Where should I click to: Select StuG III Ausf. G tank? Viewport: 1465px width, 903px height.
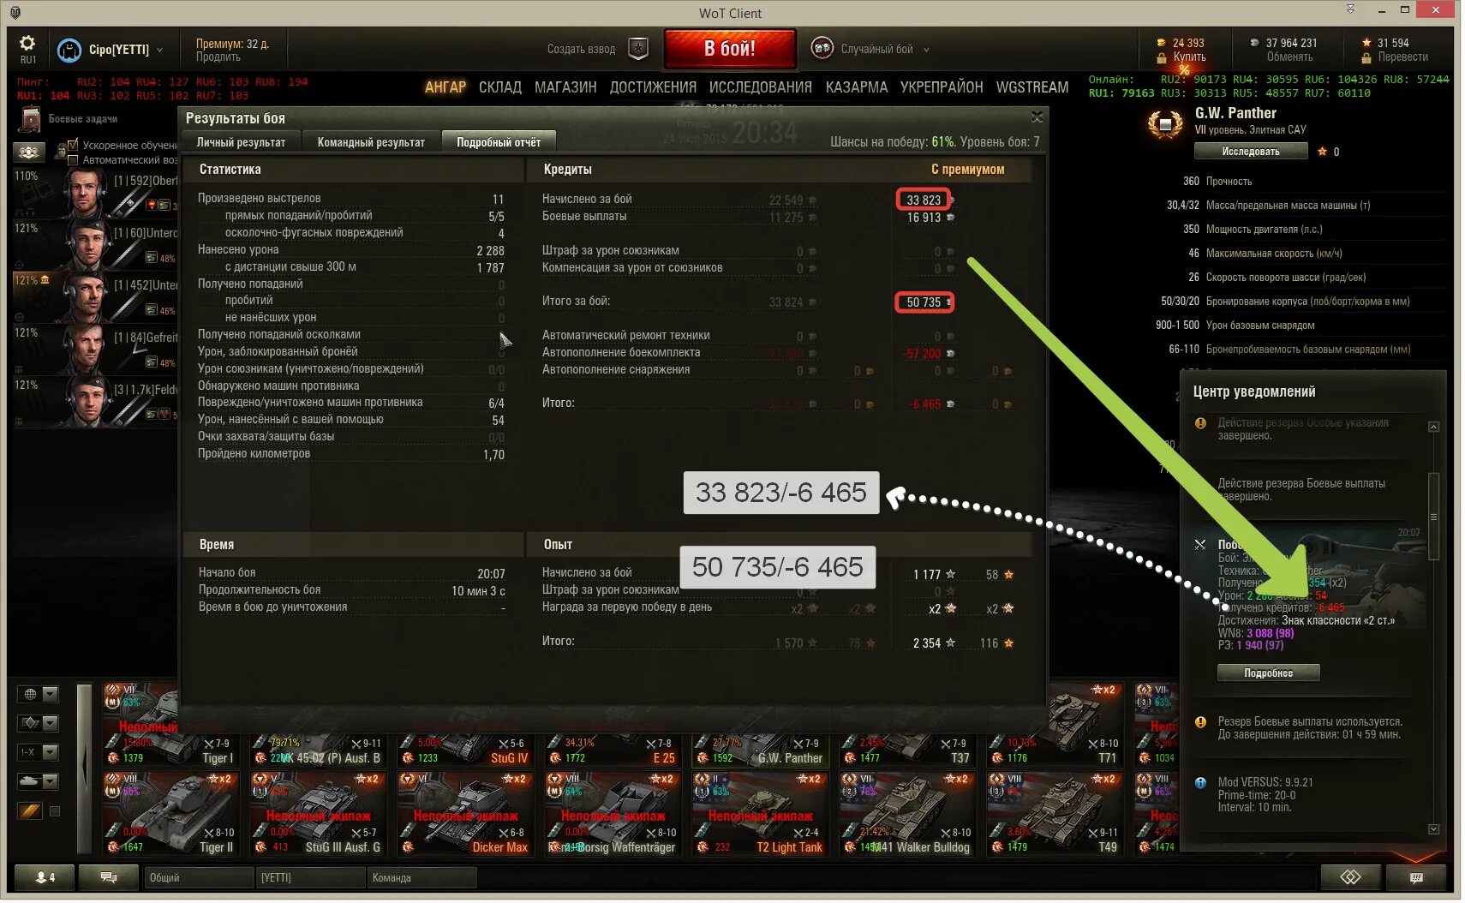pos(317,814)
